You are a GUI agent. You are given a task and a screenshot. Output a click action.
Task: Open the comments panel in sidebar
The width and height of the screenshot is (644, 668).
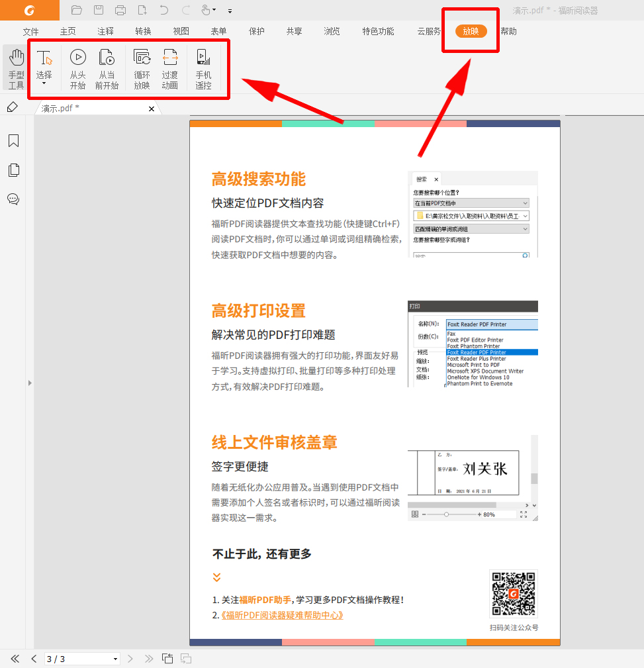(x=15, y=199)
